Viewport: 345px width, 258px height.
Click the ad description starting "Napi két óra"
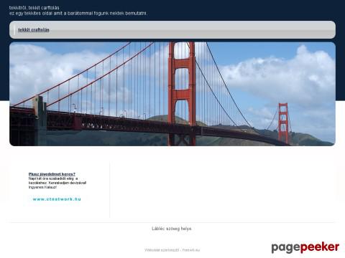point(57,183)
